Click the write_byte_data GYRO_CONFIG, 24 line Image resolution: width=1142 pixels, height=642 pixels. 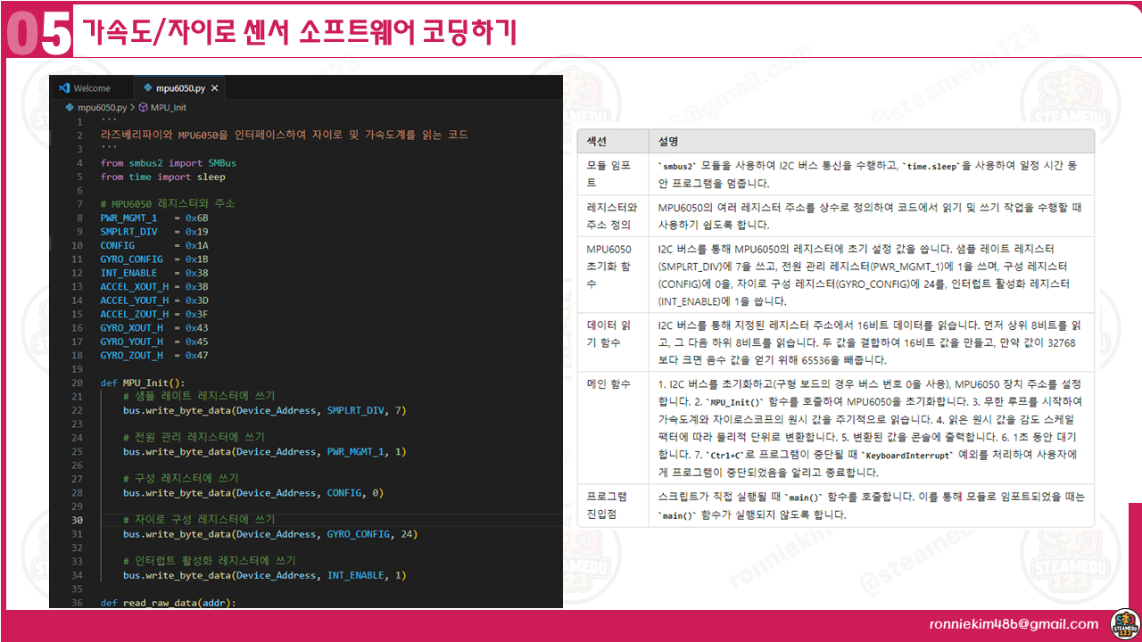click(270, 534)
